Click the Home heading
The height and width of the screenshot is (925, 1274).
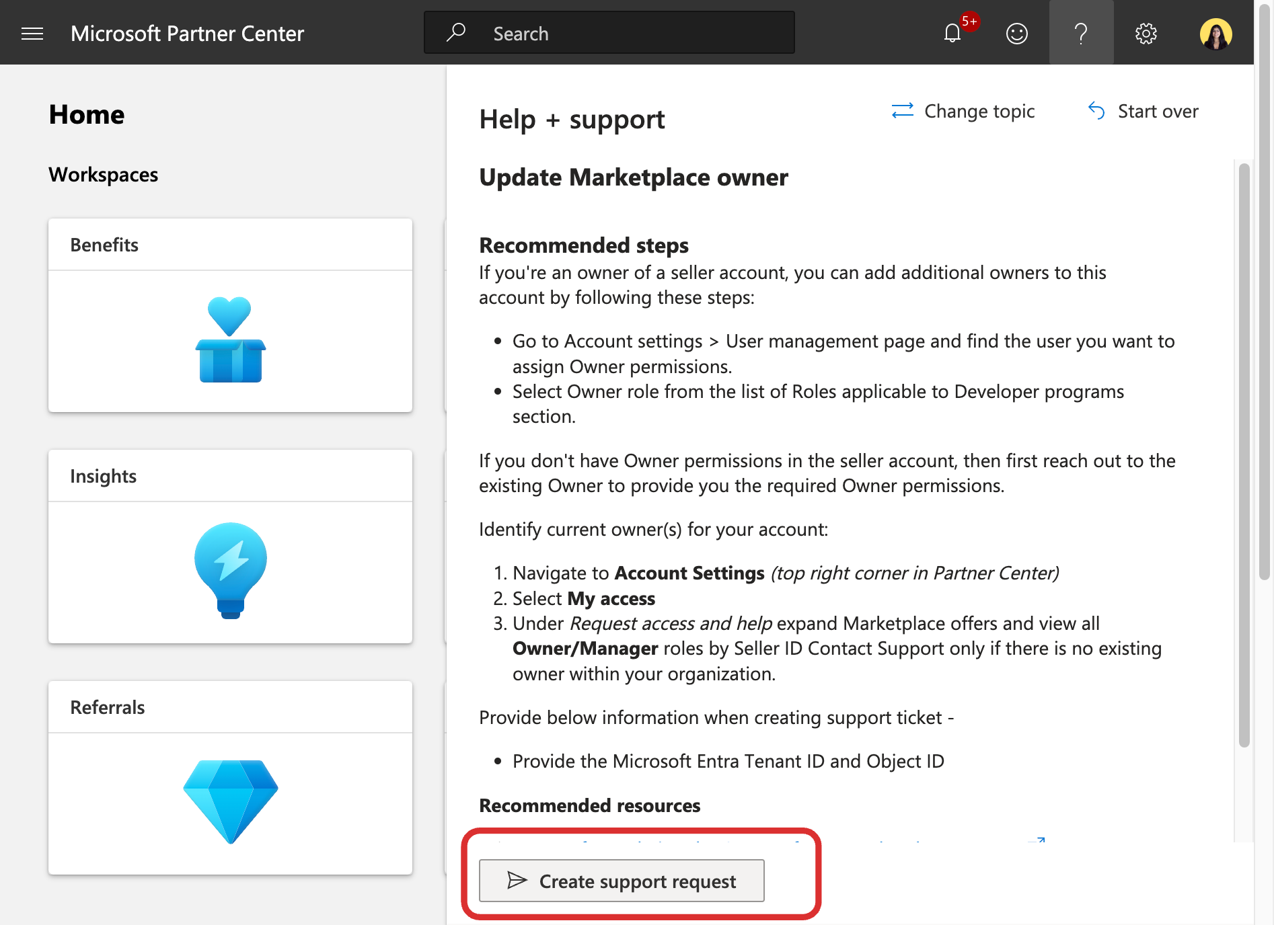(x=87, y=114)
